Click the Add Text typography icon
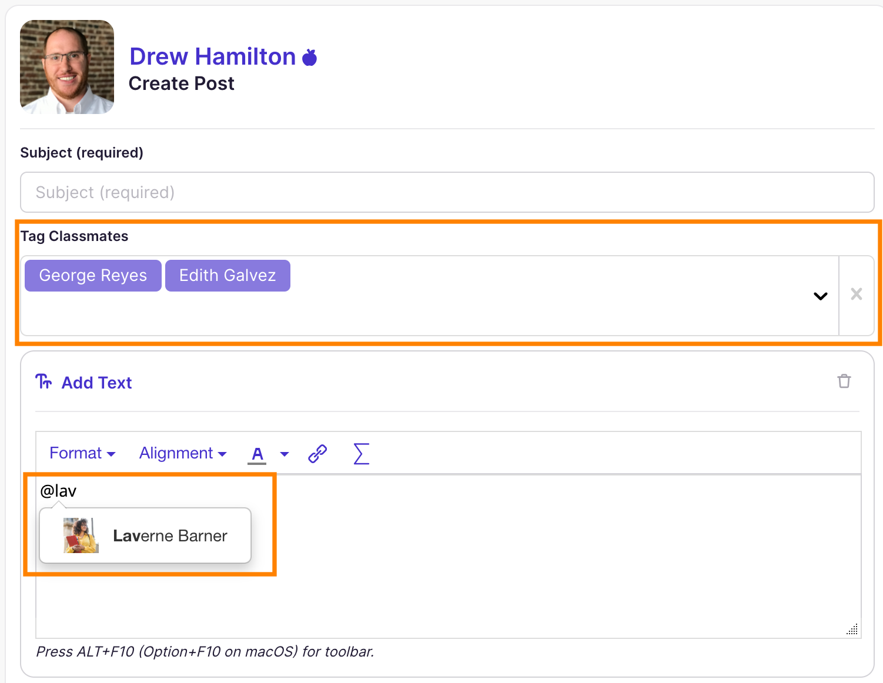883x683 pixels. [x=44, y=381]
